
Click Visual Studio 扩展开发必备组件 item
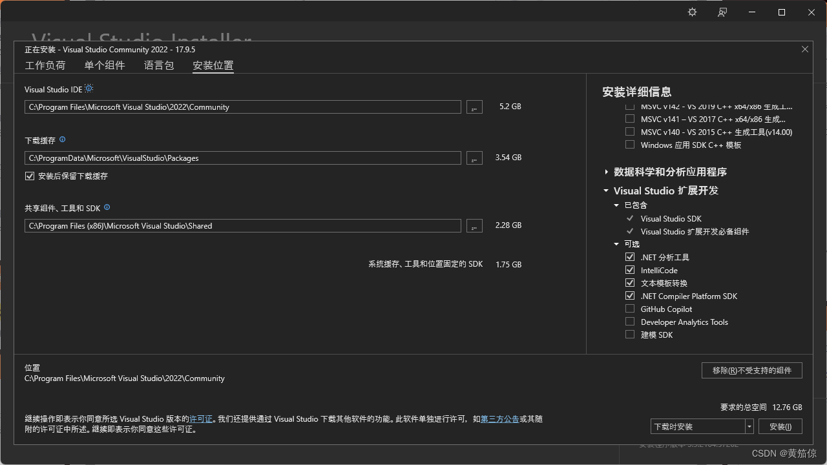pos(695,231)
